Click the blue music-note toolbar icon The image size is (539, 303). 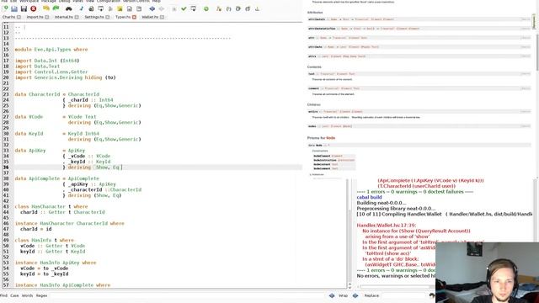(x=82, y=8)
